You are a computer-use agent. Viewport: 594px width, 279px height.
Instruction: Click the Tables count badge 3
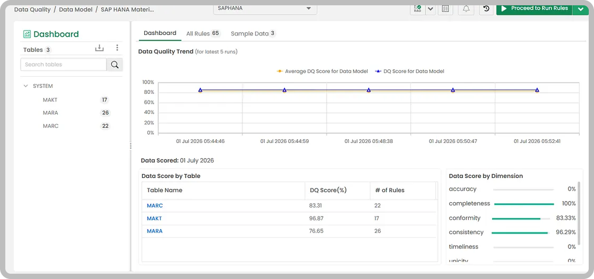pyautogui.click(x=48, y=50)
